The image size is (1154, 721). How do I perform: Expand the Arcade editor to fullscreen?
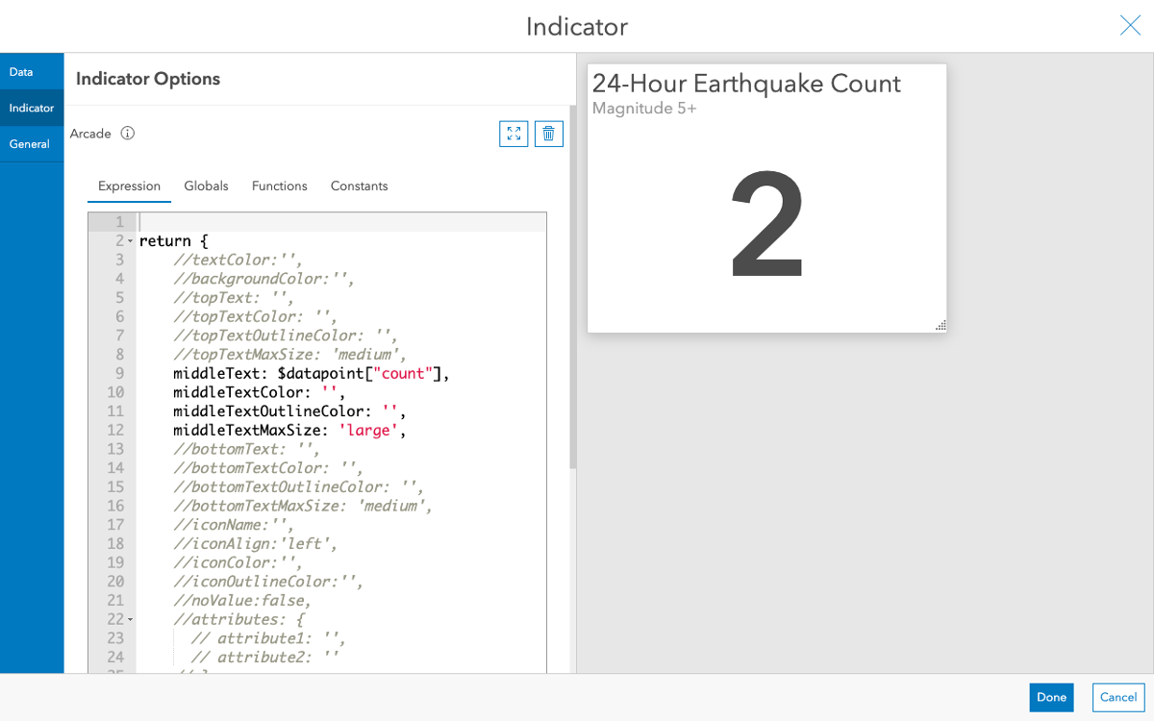pos(514,134)
